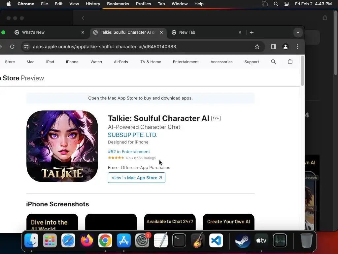This screenshot has height=254, width=338.
Task: Close the New Tab tab
Action: point(240,32)
